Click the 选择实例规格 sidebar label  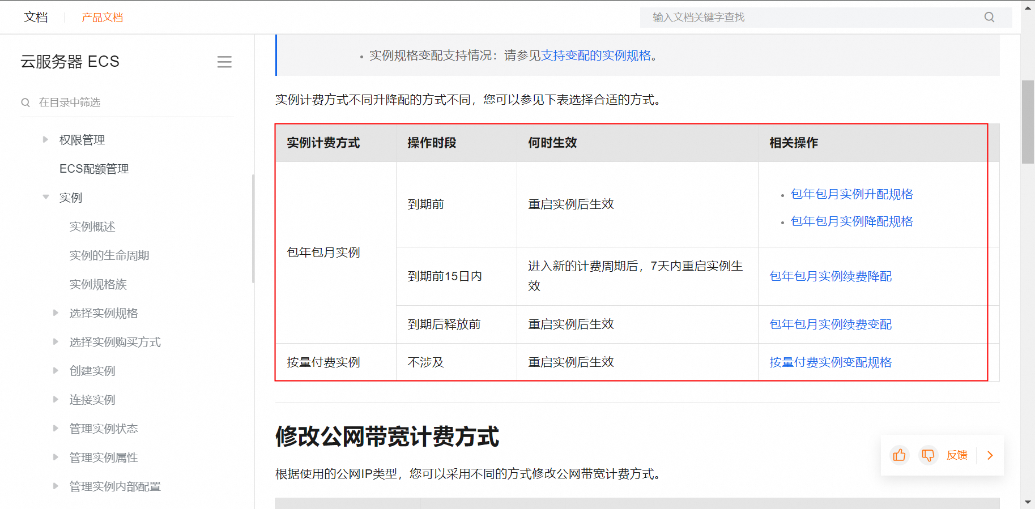pyautogui.click(x=104, y=313)
